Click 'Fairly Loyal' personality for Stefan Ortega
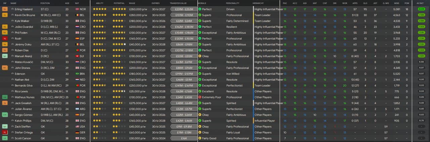The height and width of the screenshot is (142, 430). tap(234, 133)
